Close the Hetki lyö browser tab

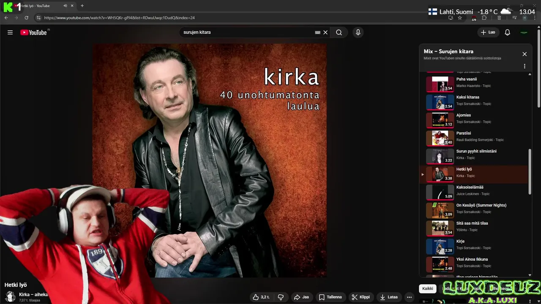(72, 6)
